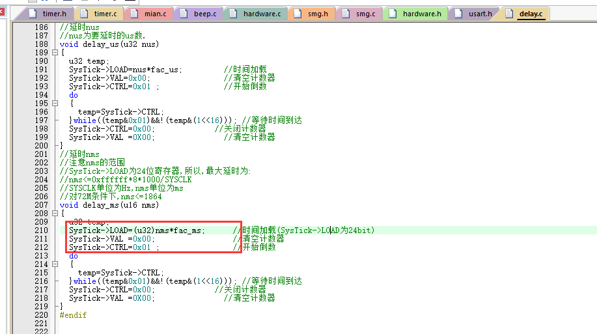Click comment '//注意nms的范围' on line 202
The width and height of the screenshot is (597, 334).
[x=92, y=163]
